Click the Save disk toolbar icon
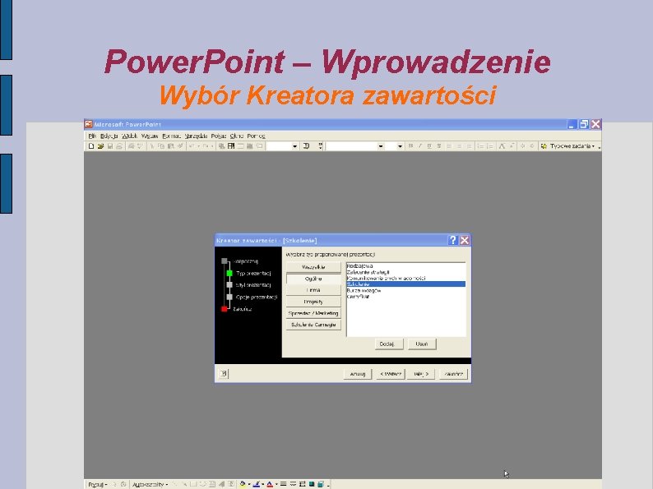Image resolution: width=653 pixels, height=489 pixels. 110,146
